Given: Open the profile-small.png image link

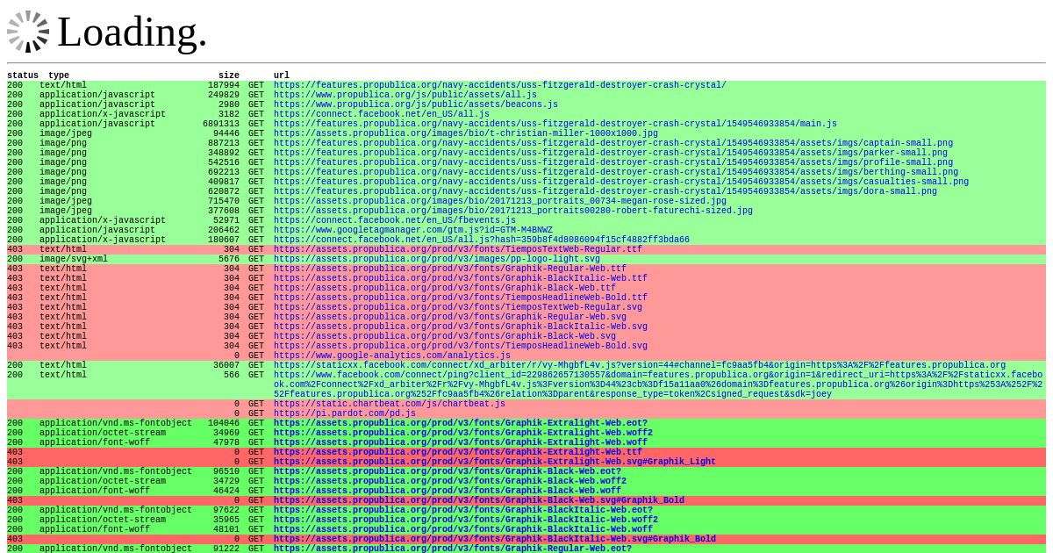Looking at the screenshot, I should (613, 162).
